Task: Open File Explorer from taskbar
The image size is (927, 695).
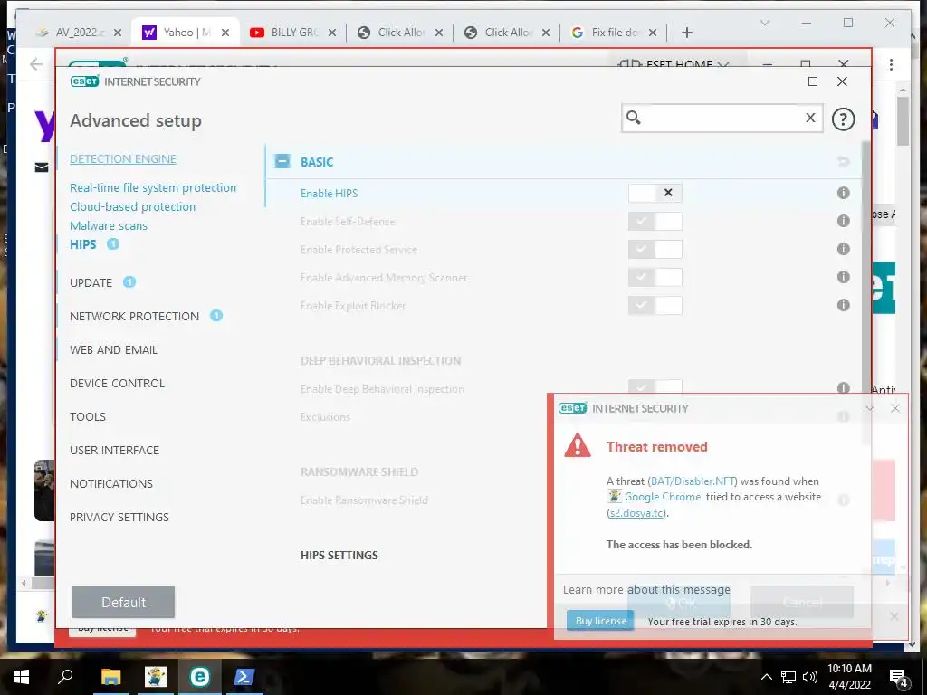Action: [110, 677]
